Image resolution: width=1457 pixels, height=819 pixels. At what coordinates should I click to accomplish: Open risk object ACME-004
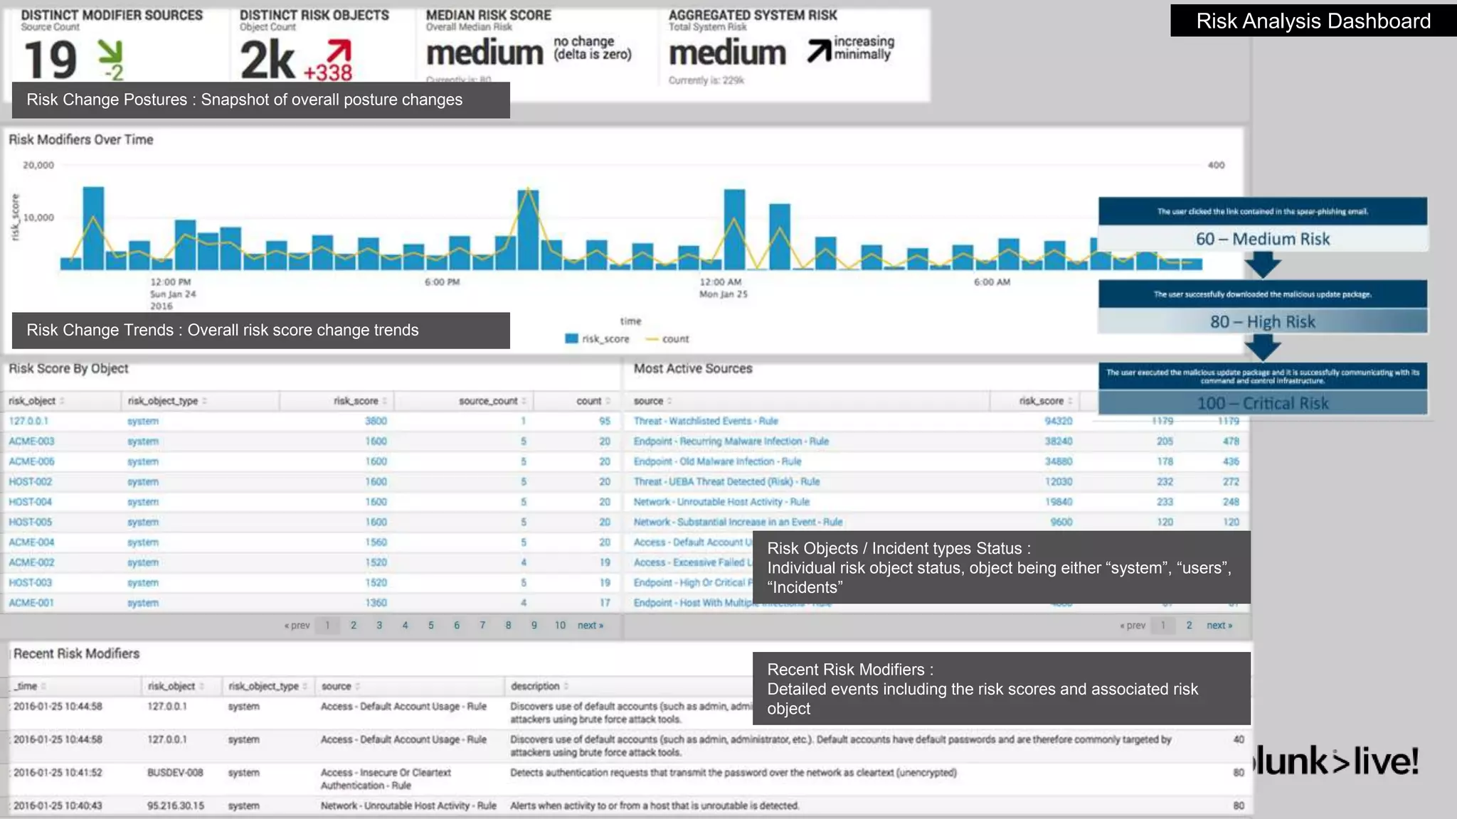[31, 542]
